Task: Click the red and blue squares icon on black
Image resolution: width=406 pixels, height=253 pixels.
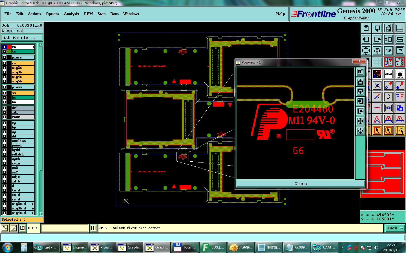Action: click(377, 74)
